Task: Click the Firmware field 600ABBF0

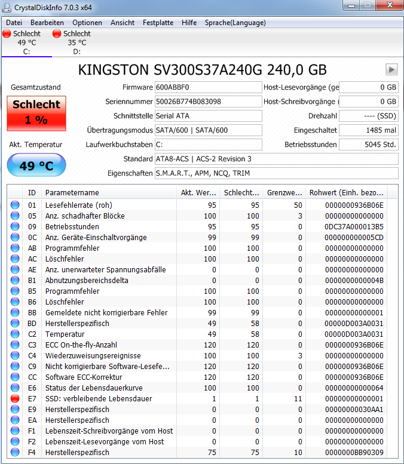Action: (208, 87)
